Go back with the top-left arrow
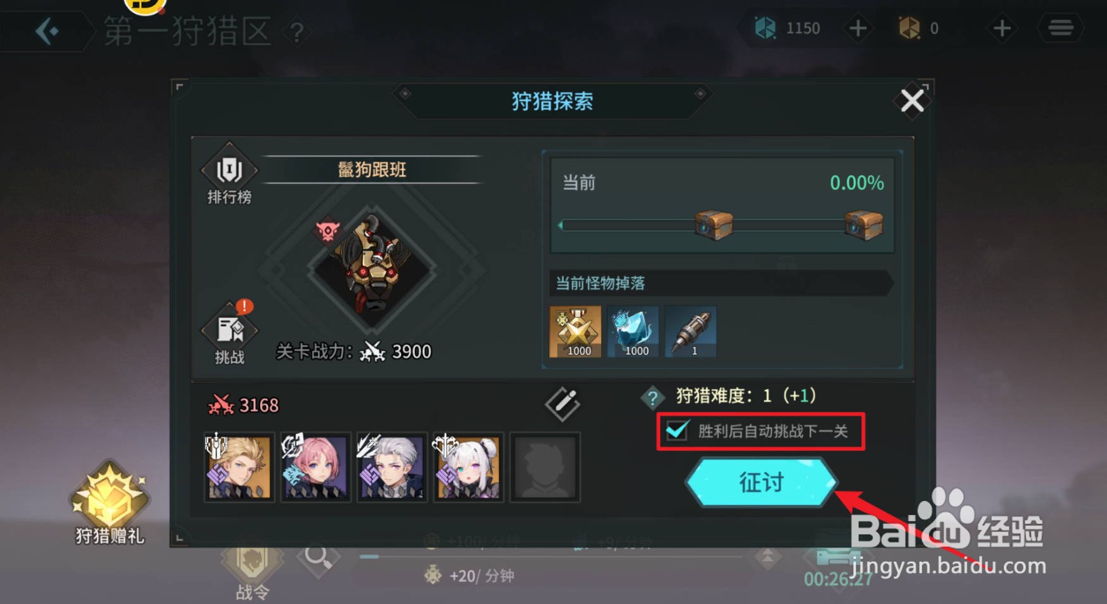The height and width of the screenshot is (604, 1107). tap(47, 30)
